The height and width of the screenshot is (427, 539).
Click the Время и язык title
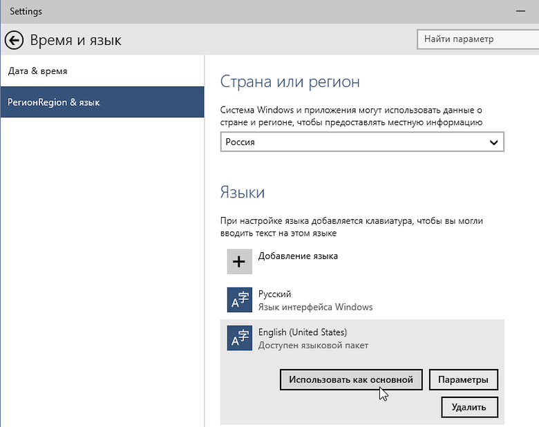tap(75, 40)
